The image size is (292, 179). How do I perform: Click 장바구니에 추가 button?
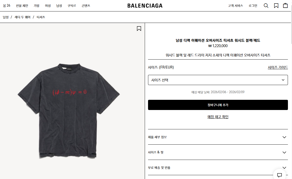(218, 105)
